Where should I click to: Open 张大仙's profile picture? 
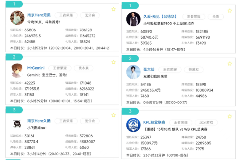(133, 72)
